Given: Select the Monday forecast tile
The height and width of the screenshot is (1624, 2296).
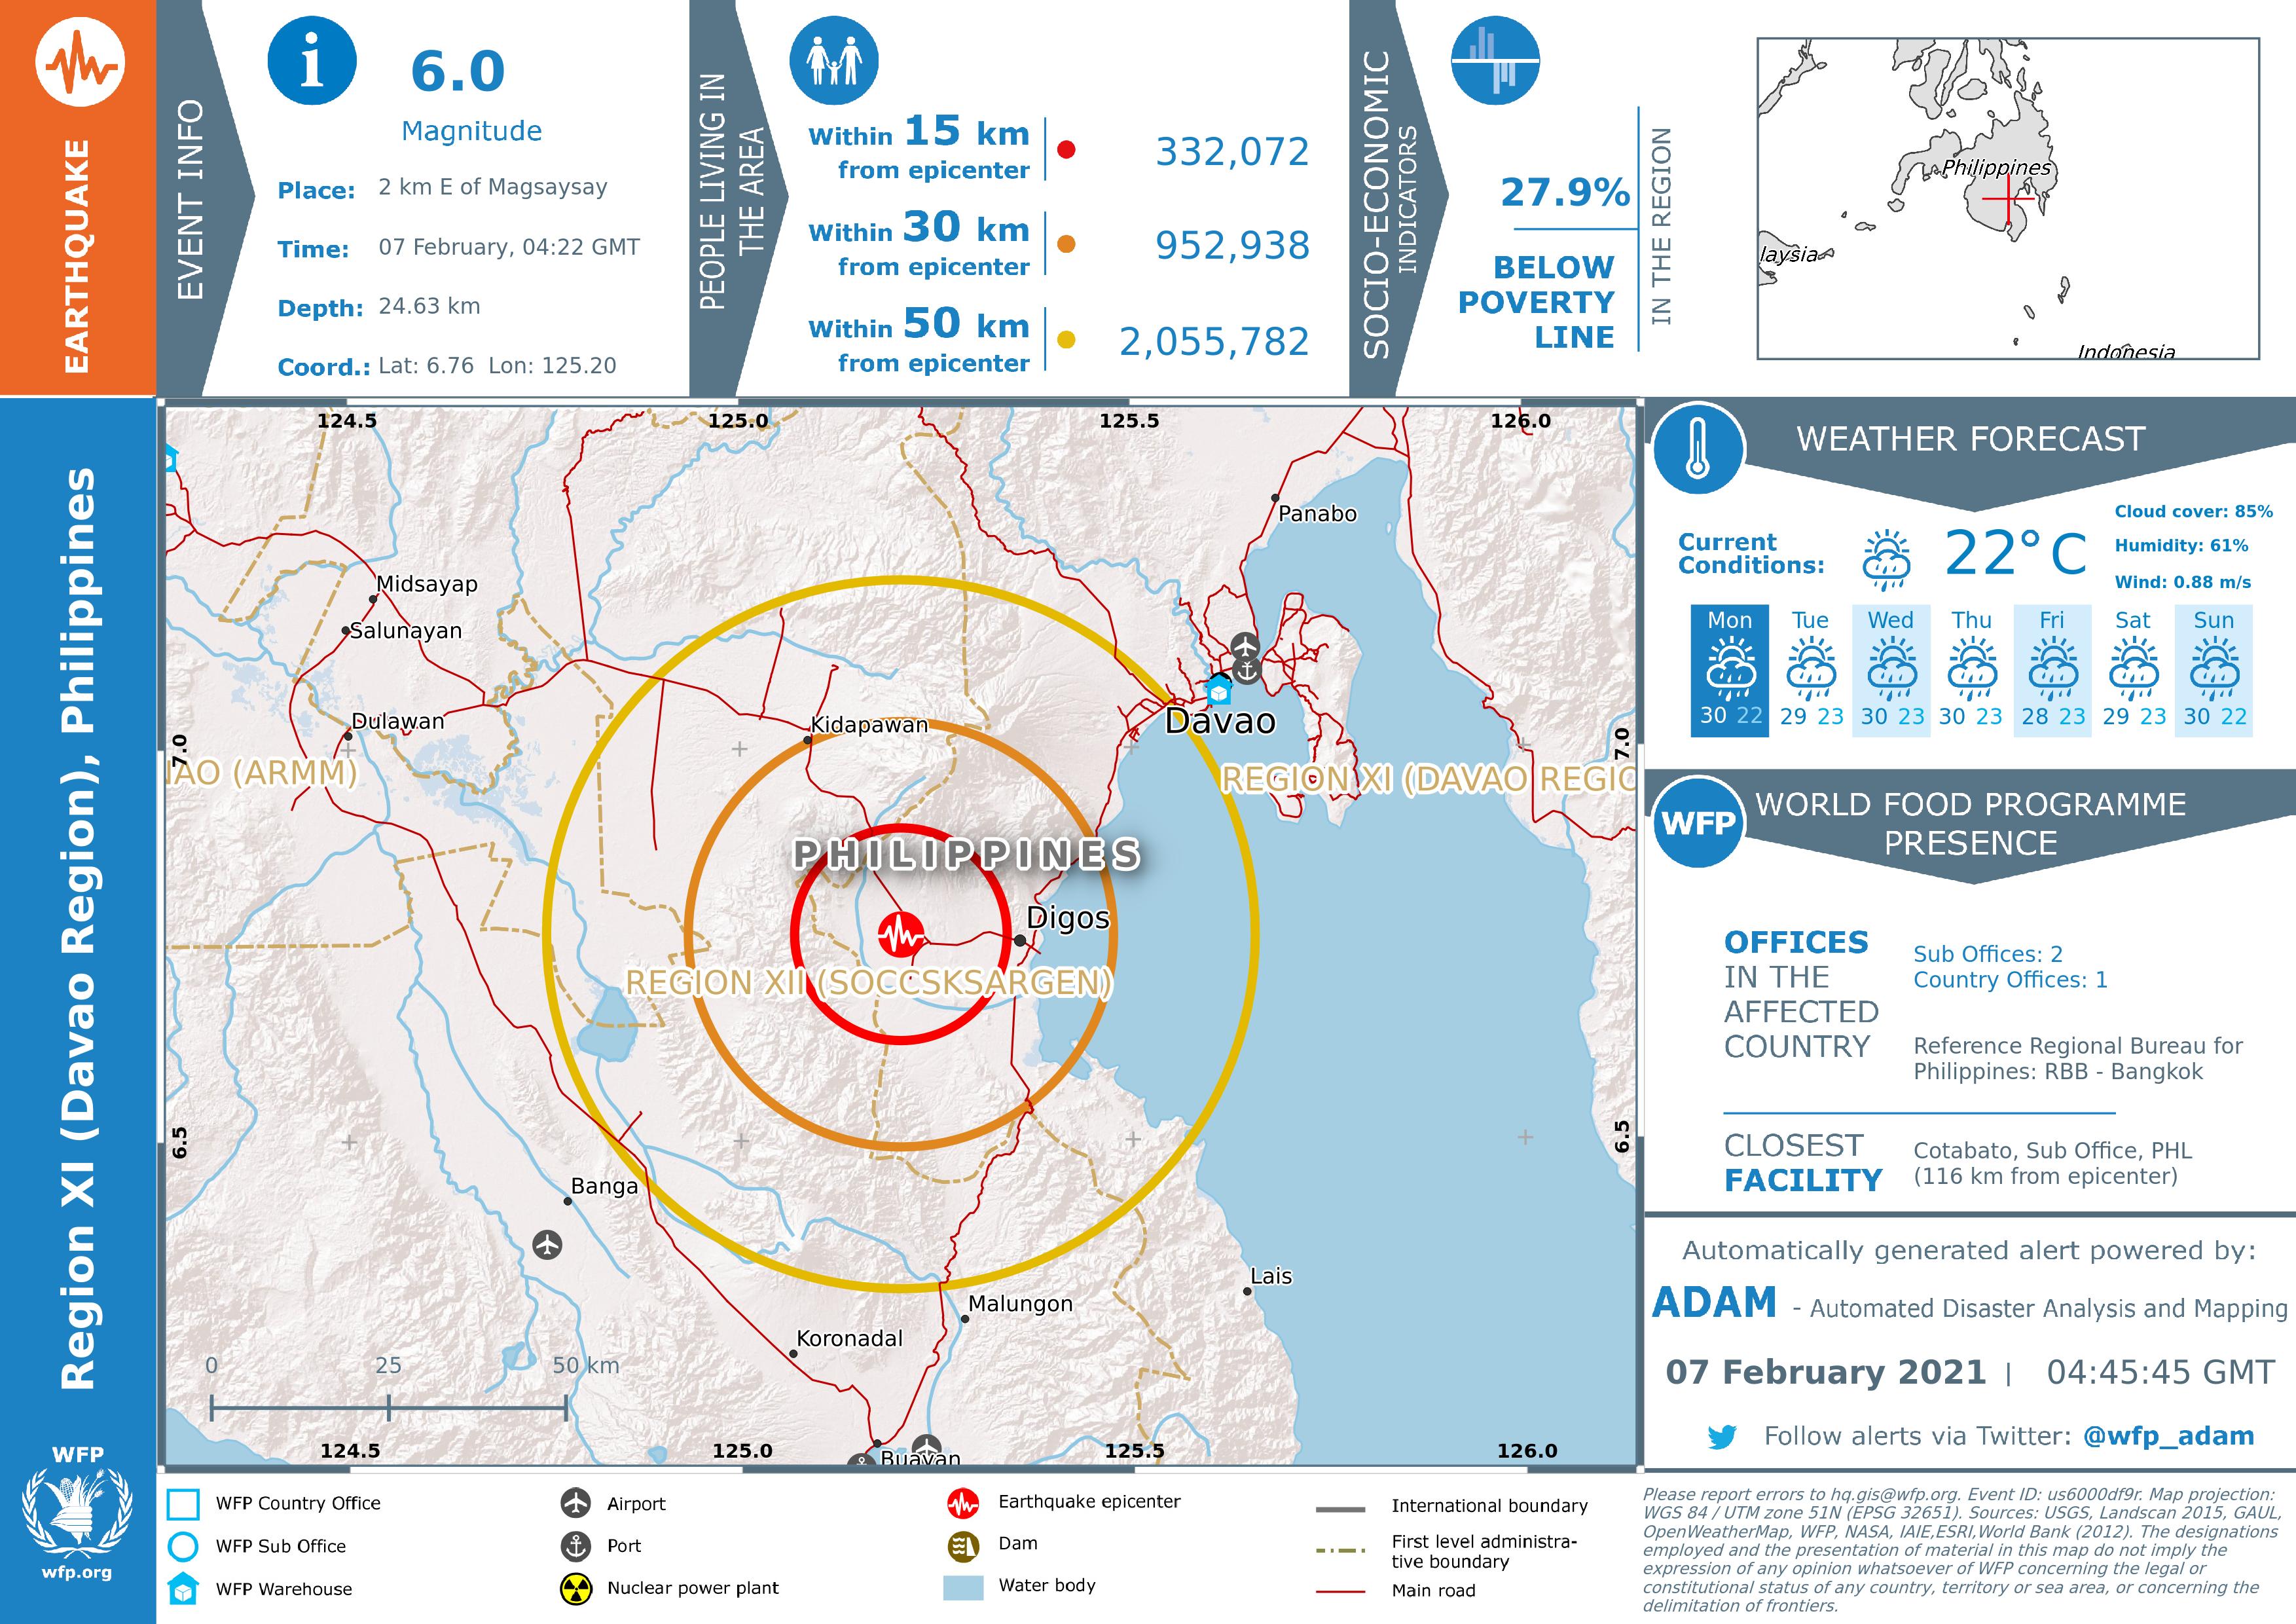Looking at the screenshot, I should point(1730,670).
